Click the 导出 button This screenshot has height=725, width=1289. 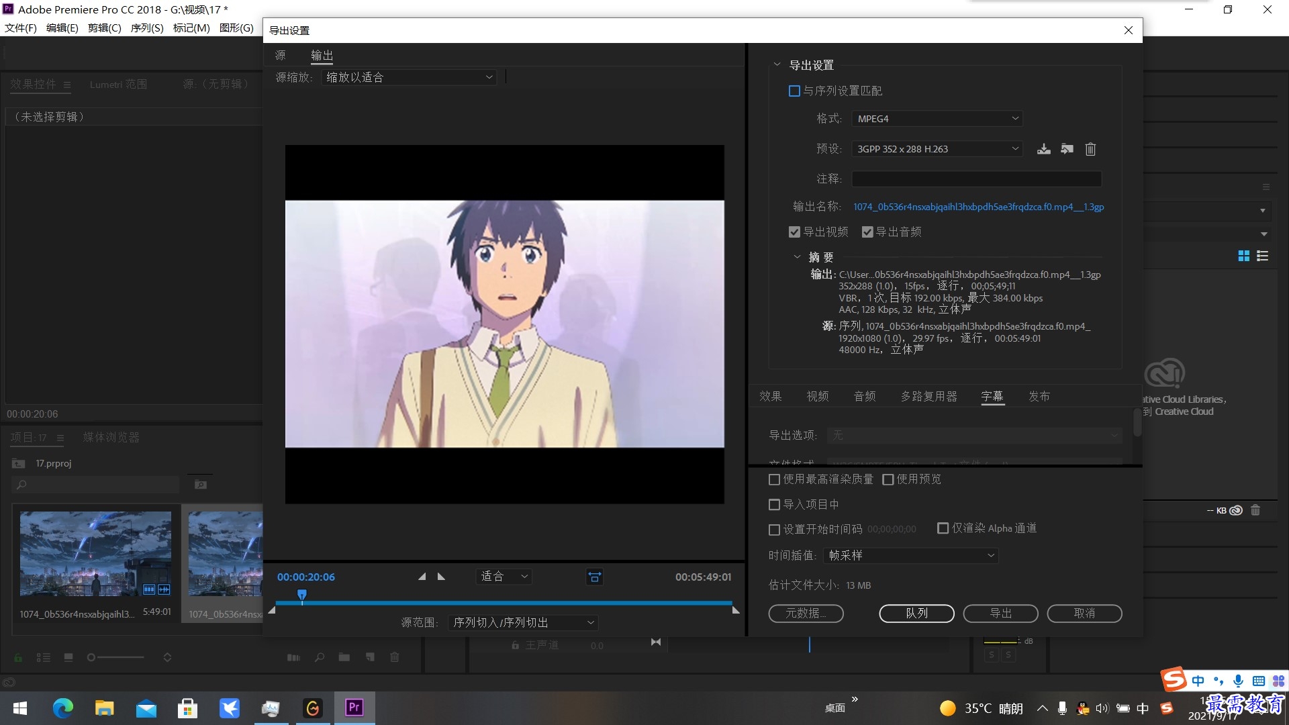(x=1000, y=614)
